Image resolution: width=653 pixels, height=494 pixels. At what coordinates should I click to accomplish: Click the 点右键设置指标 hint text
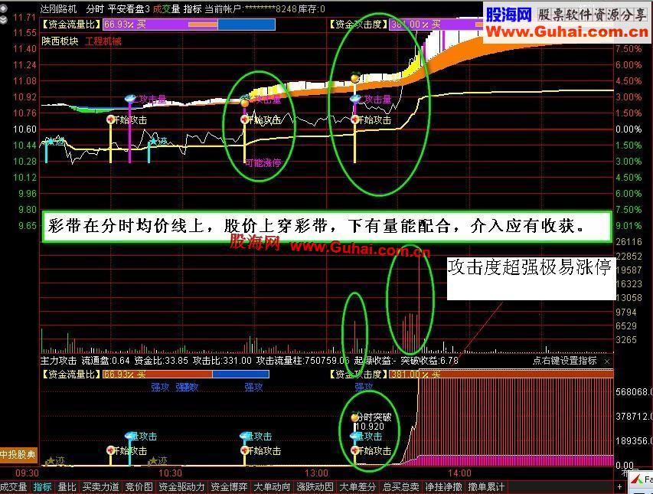click(x=565, y=361)
